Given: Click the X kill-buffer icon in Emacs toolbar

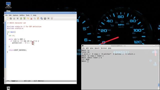Looking at the screenshot, I should (x=17, y=18).
